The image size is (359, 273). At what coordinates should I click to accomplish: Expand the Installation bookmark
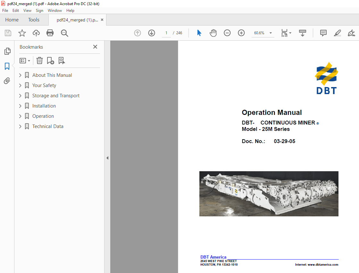pos(20,106)
